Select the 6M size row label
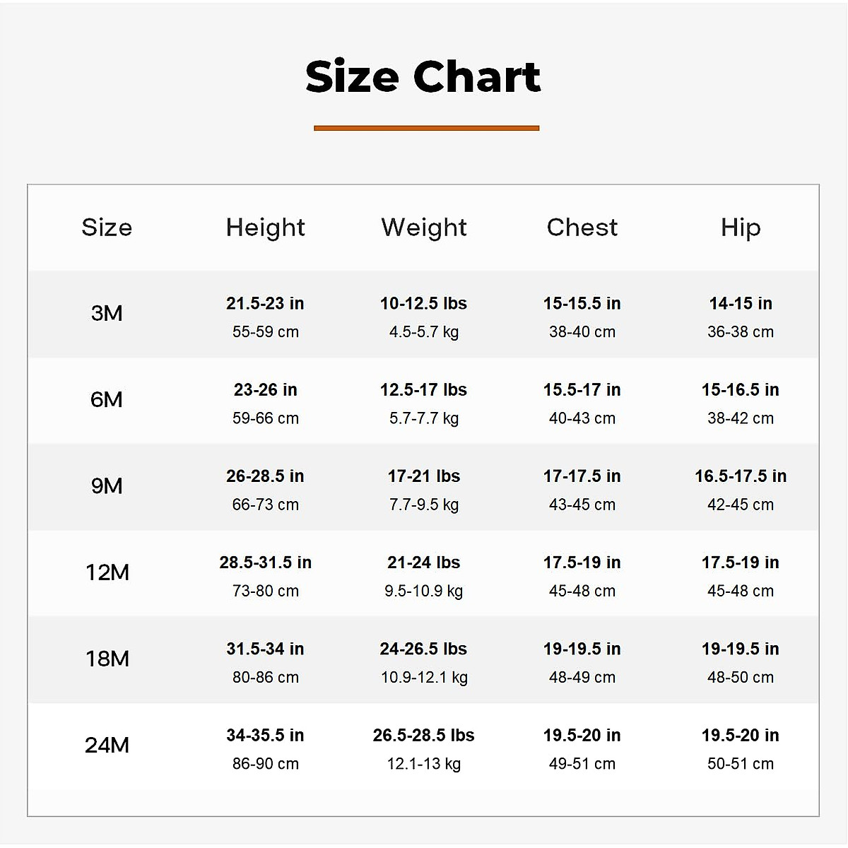 pos(107,400)
